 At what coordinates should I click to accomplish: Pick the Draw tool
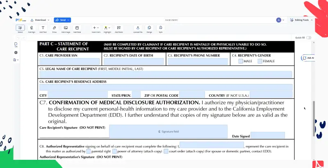(x=55, y=28)
